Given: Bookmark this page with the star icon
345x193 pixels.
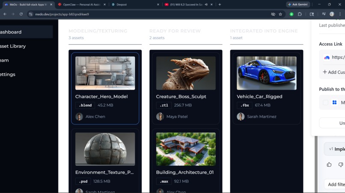Looking at the screenshot, I should click(x=280, y=14).
